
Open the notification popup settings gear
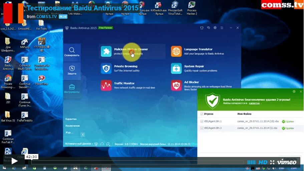click(294, 92)
